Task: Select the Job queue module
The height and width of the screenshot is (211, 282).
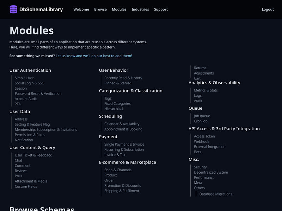Action: [x=202, y=116]
